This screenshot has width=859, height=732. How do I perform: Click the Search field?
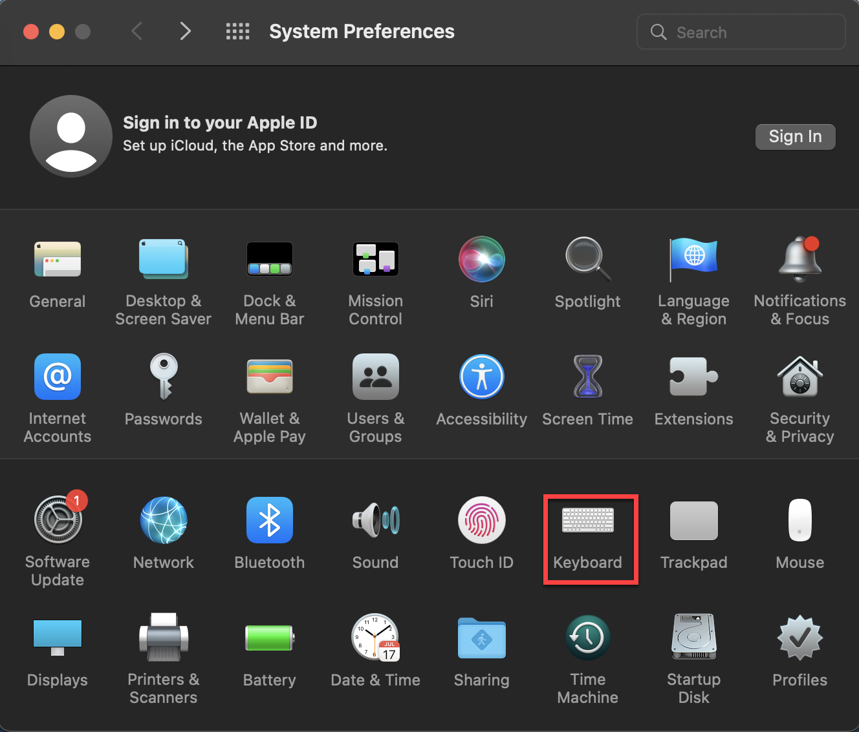(x=741, y=32)
